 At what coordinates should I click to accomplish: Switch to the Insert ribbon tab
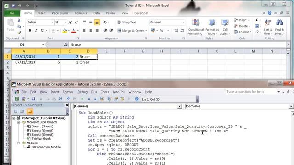point(42,13)
